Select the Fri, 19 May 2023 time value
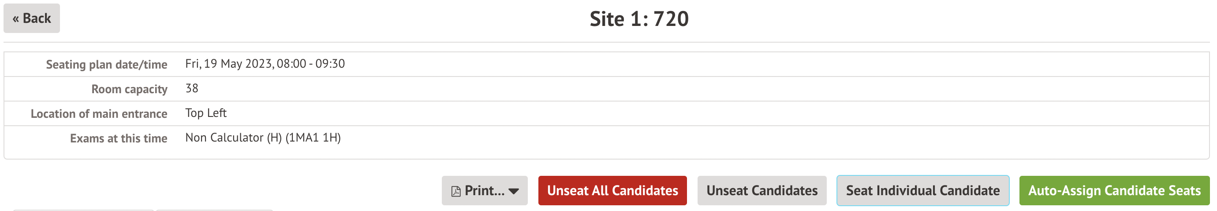This screenshot has width=1217, height=211. click(x=265, y=64)
